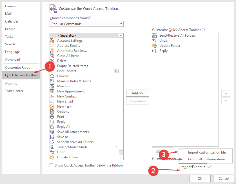Click the OK button
236x184 pixels.
click(200, 178)
